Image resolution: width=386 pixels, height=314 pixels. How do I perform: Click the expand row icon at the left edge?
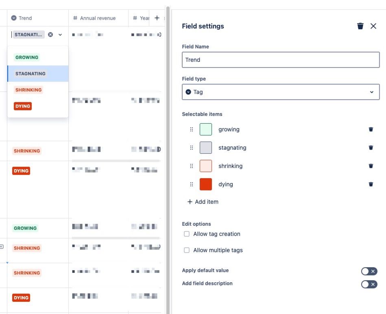click(x=2, y=246)
